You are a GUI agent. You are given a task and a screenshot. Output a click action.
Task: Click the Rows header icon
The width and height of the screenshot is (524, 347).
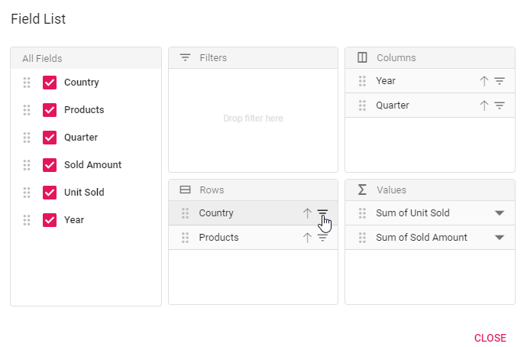point(185,190)
